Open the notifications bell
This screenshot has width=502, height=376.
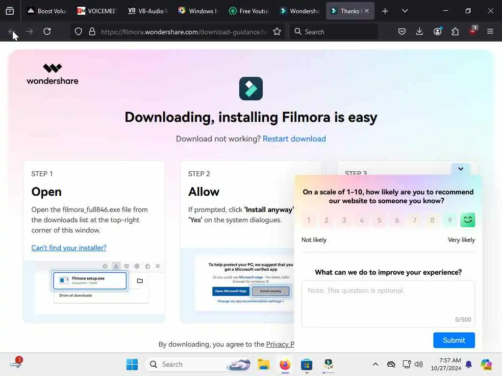pos(469,364)
